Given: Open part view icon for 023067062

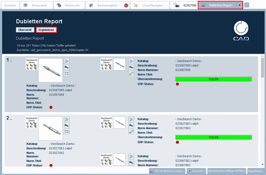Looking at the screenshot, I should click(x=131, y=162).
